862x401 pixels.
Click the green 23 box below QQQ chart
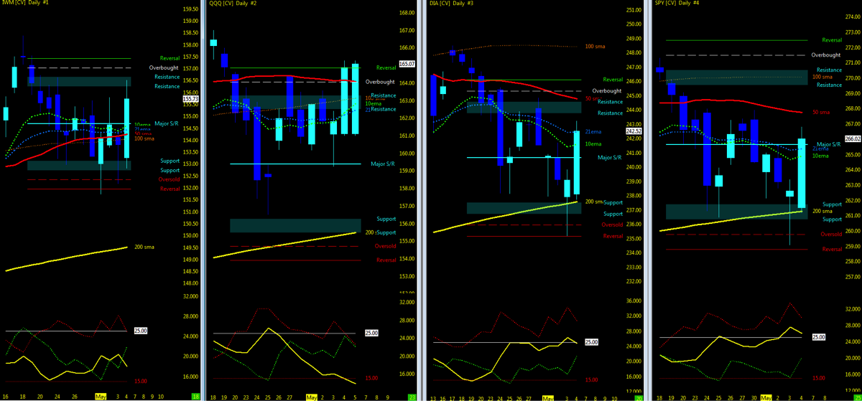411,397
